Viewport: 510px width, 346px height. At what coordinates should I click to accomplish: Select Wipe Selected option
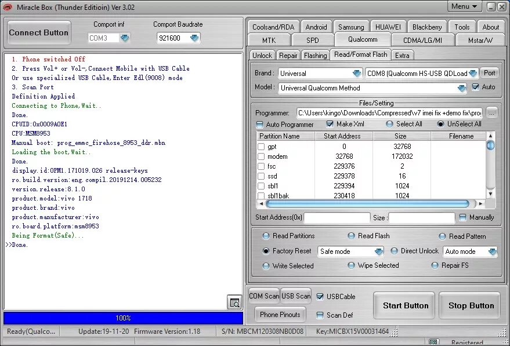(x=351, y=265)
